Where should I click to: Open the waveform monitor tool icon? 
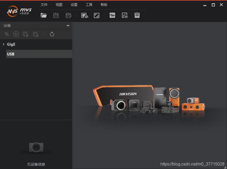click(x=112, y=15)
